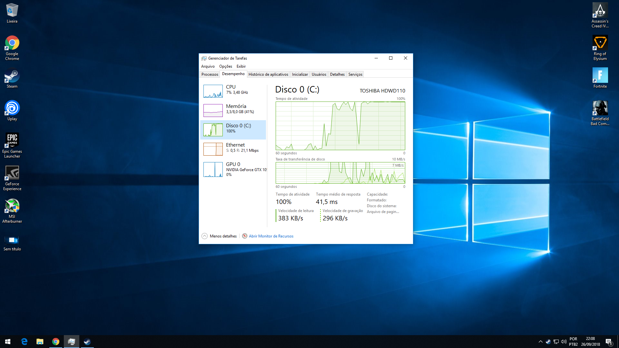Launch Google Chrome from desktop shortcut
This screenshot has width=619, height=348.
[x=12, y=48]
